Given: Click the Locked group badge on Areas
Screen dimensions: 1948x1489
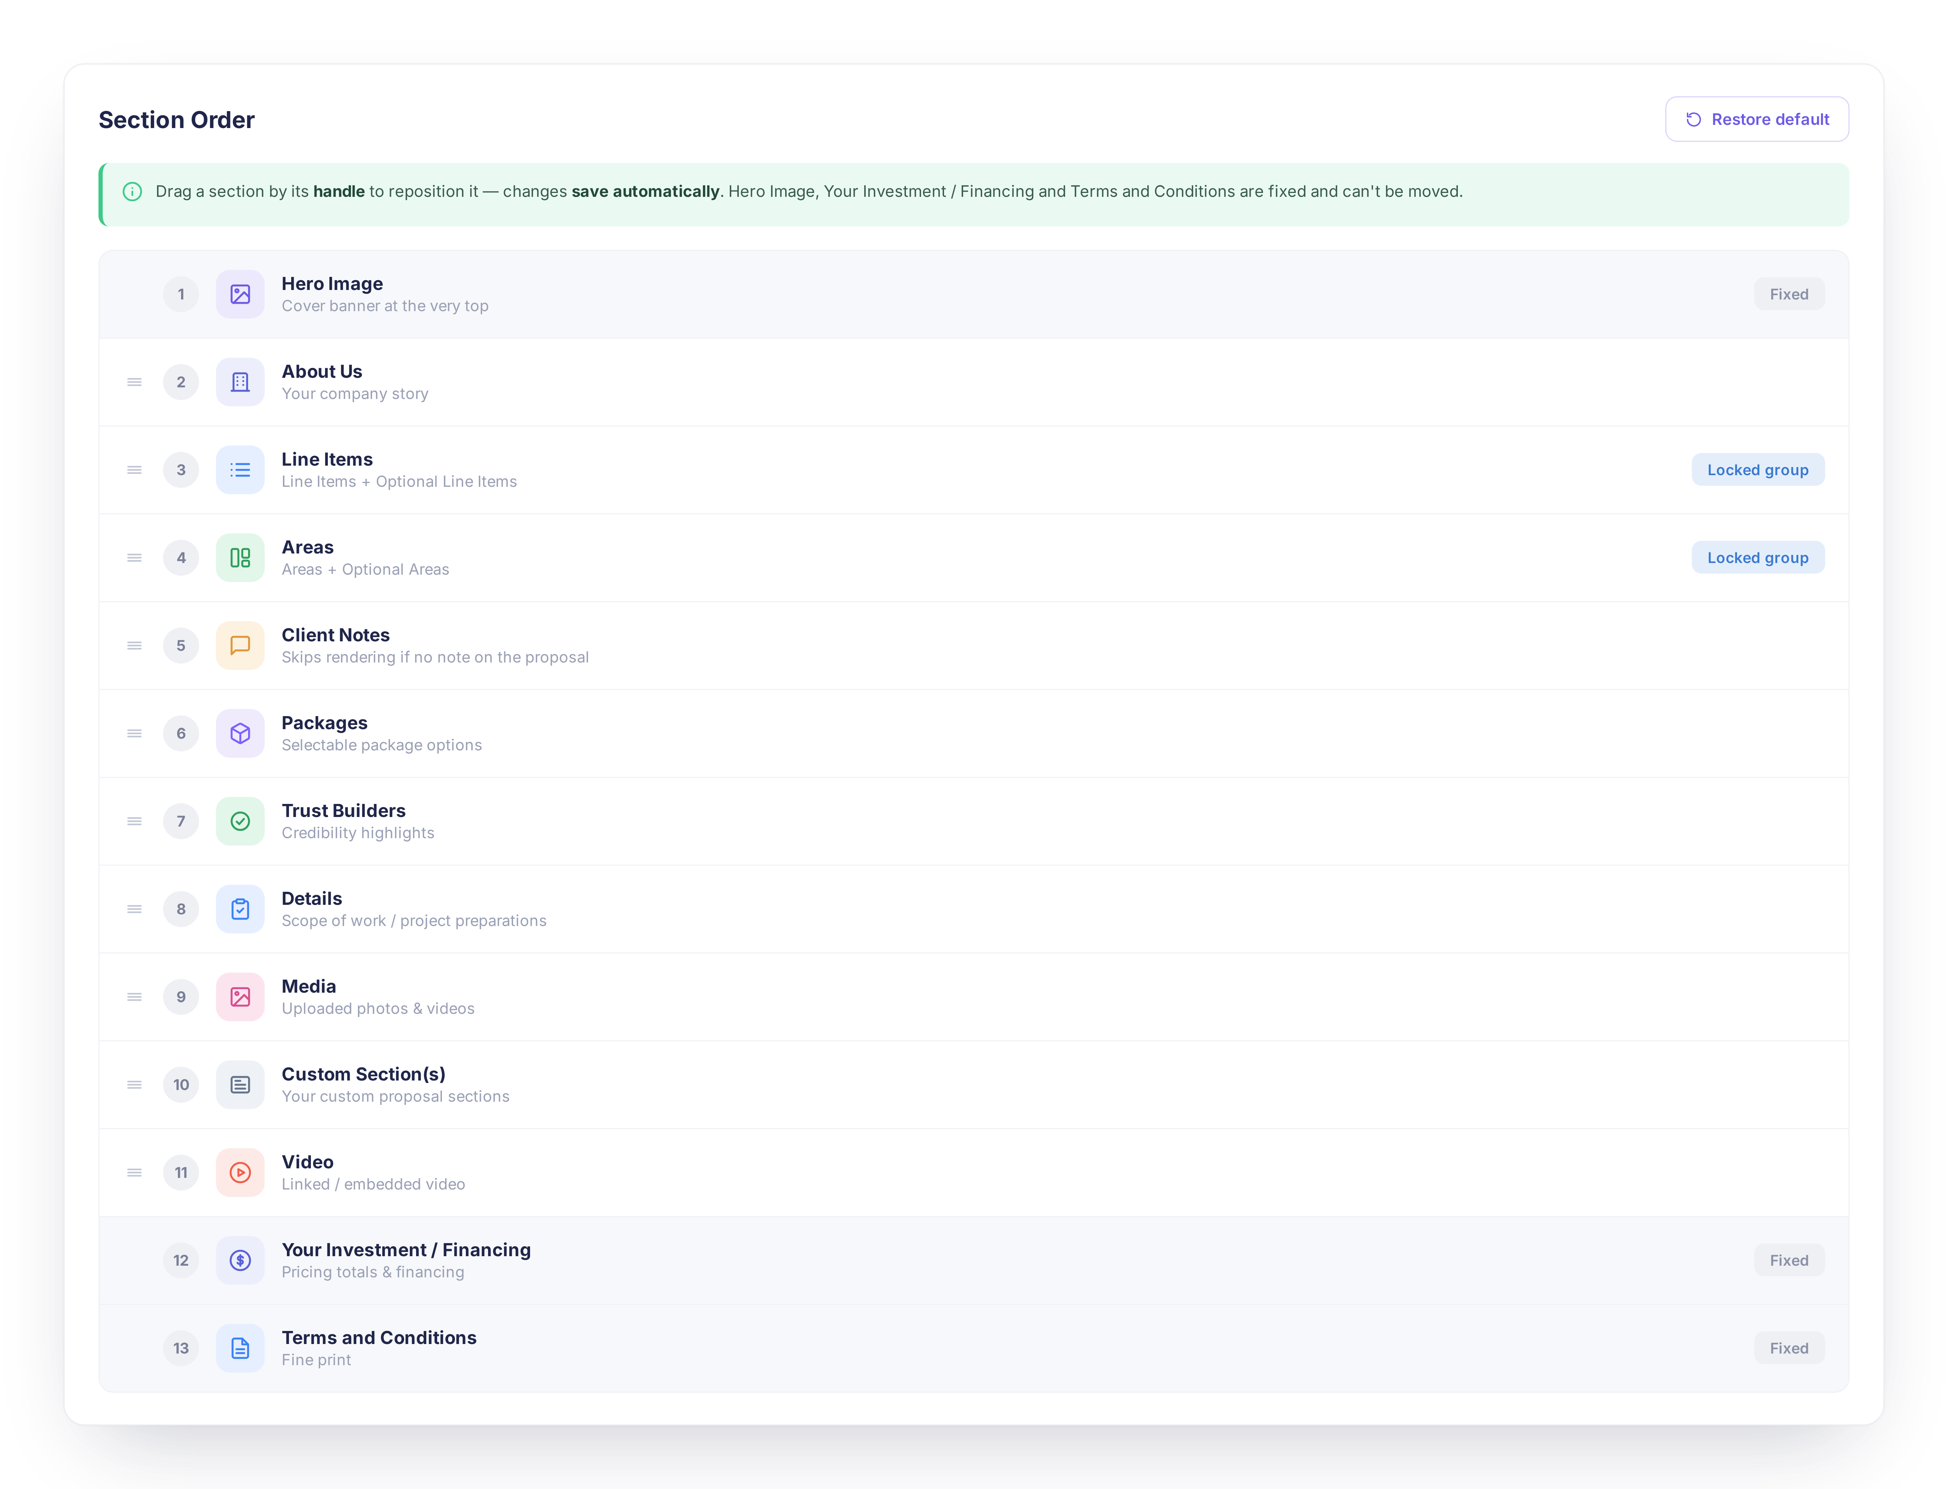Looking at the screenshot, I should (x=1757, y=557).
